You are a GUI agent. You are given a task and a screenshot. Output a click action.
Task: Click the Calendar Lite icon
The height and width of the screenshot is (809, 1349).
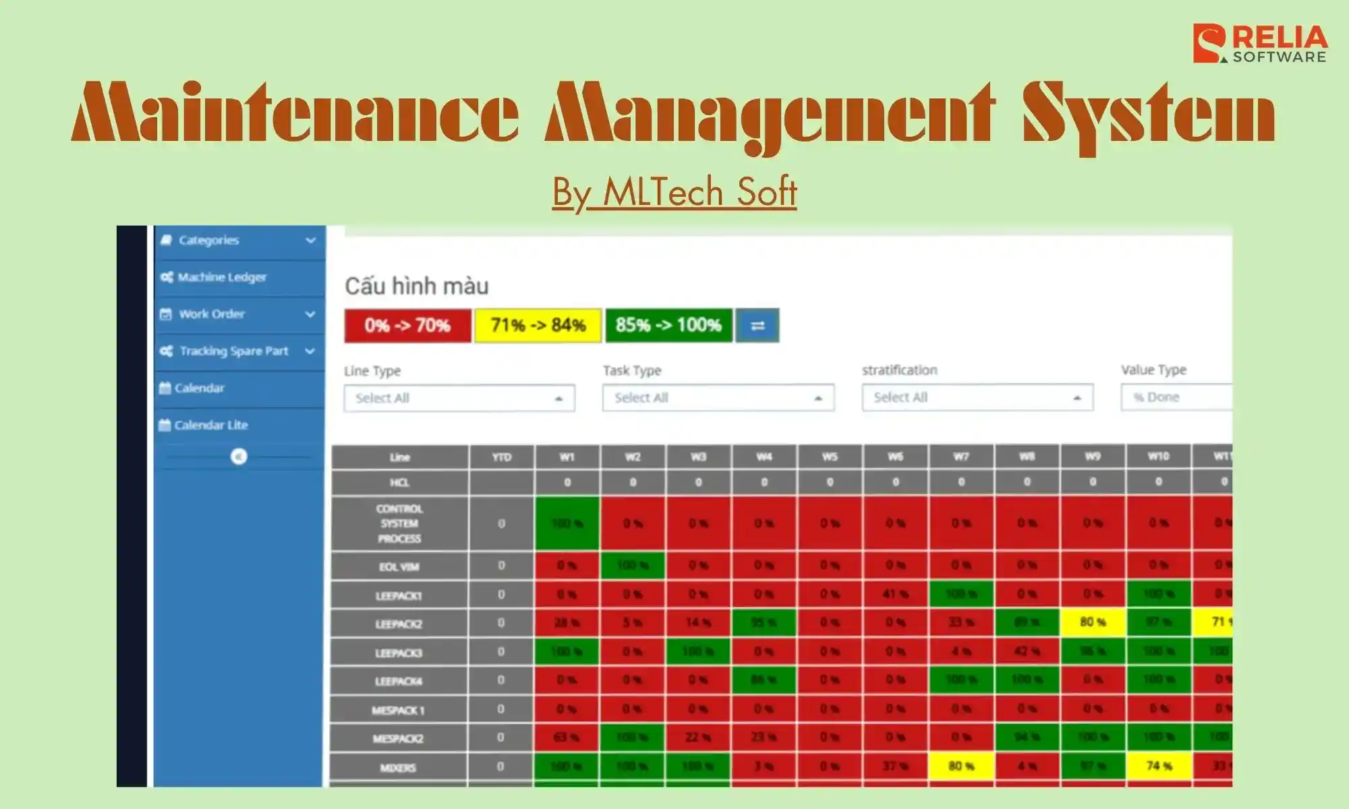165,425
